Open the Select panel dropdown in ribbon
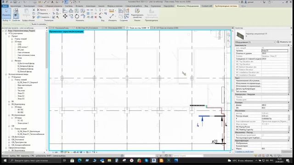Viewport: 294px width, 165px height. coord(7,20)
